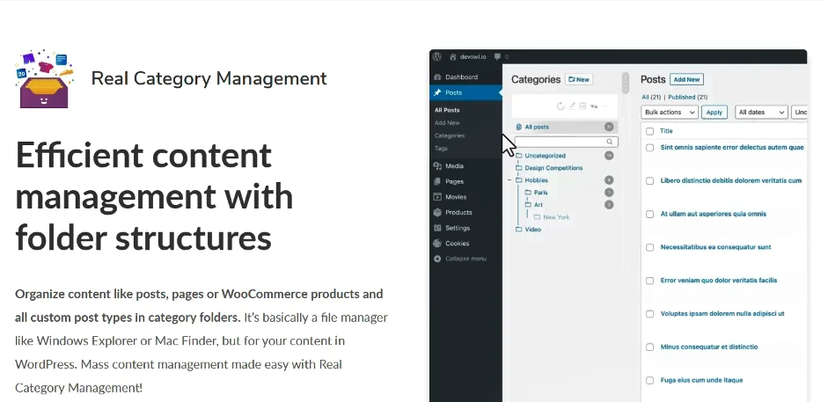Image resolution: width=828 pixels, height=402 pixels.
Task: Click the devowl.io site name in the admin bar
Action: tap(473, 57)
